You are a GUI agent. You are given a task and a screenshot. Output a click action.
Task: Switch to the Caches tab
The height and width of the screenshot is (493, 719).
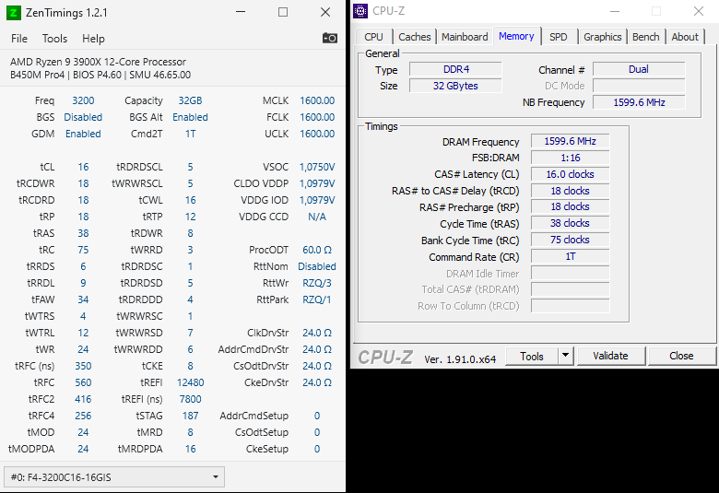point(415,37)
